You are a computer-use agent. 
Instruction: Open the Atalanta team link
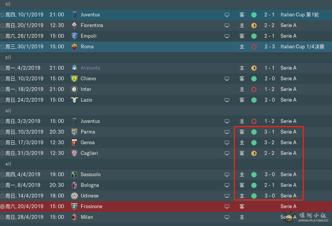[90, 68]
